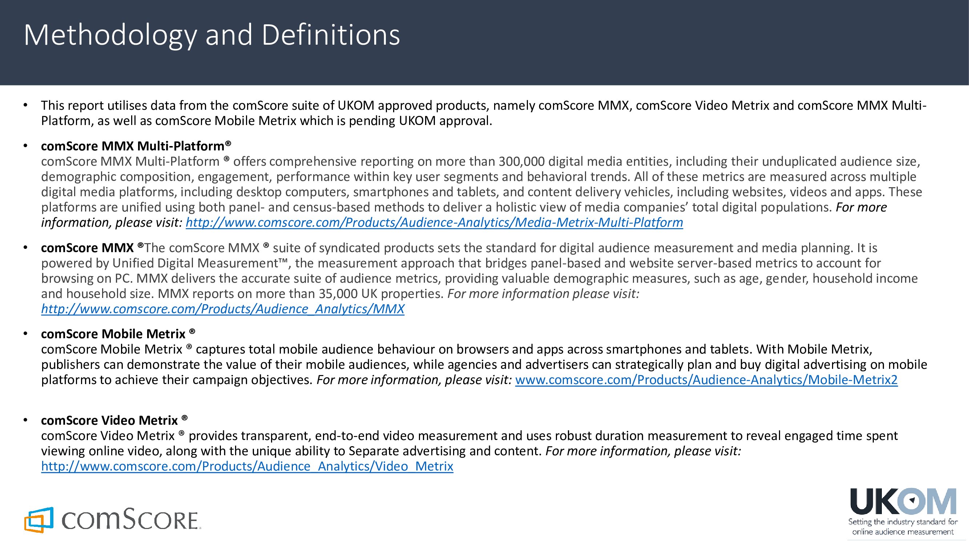The image size is (969, 545).
Task: Select the bold comScore MMX heading
Action: point(92,247)
